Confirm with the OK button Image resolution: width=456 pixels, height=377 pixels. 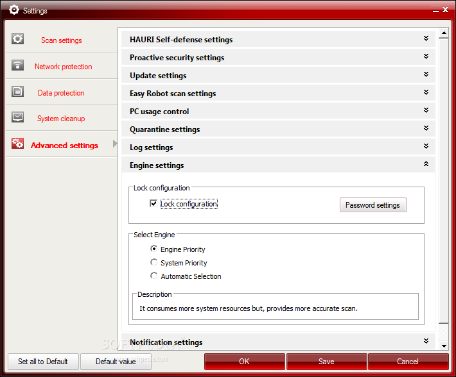click(244, 362)
